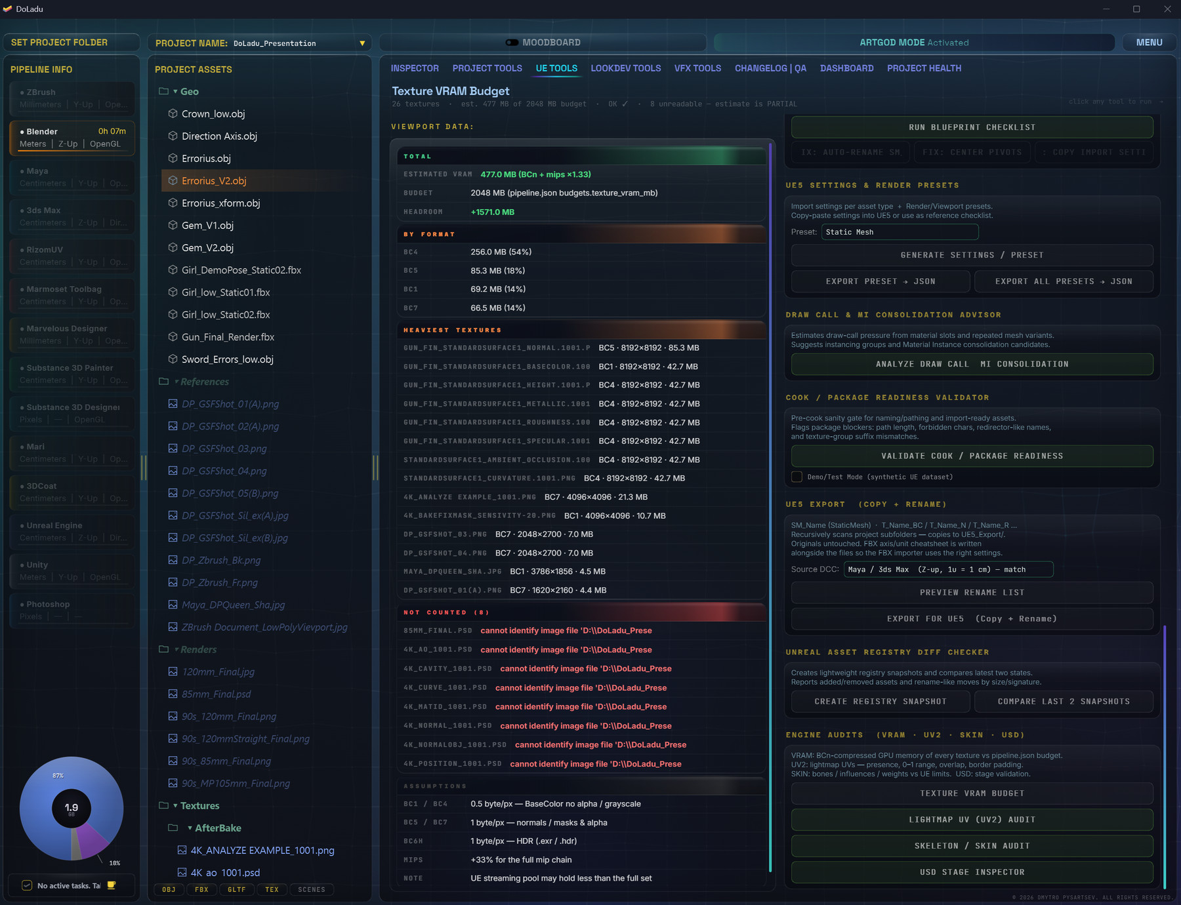Click the viewport data vertical scrollbar

(x=770, y=508)
